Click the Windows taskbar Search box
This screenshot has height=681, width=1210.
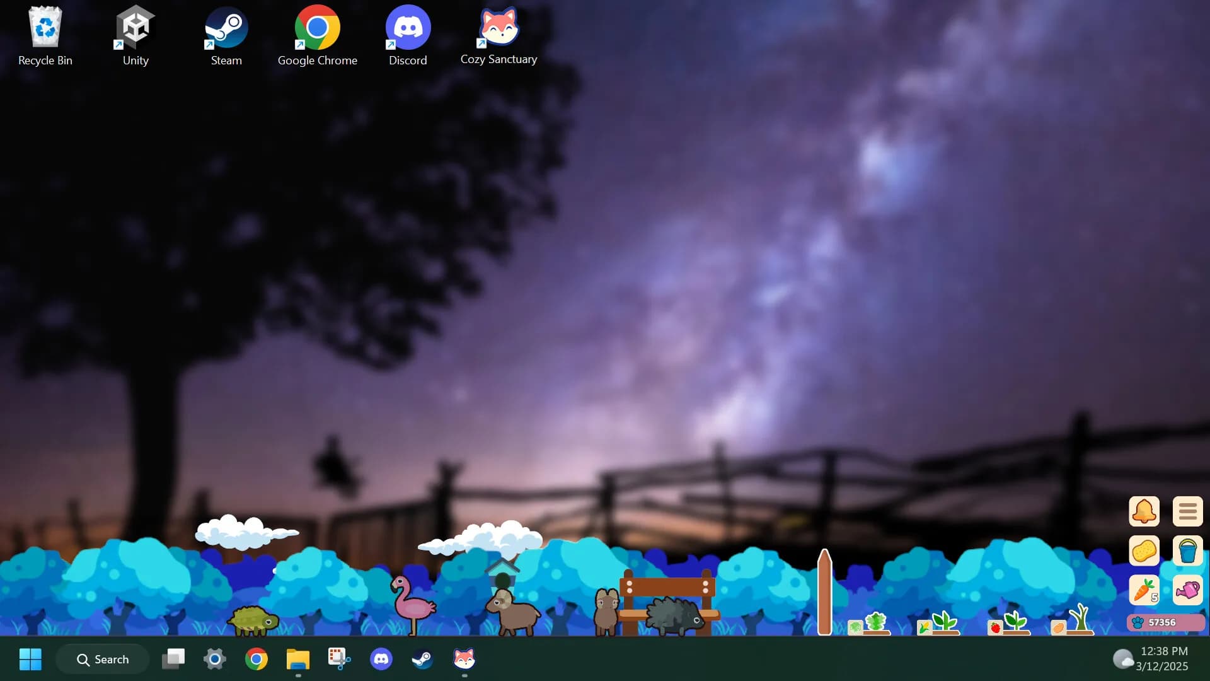(103, 660)
